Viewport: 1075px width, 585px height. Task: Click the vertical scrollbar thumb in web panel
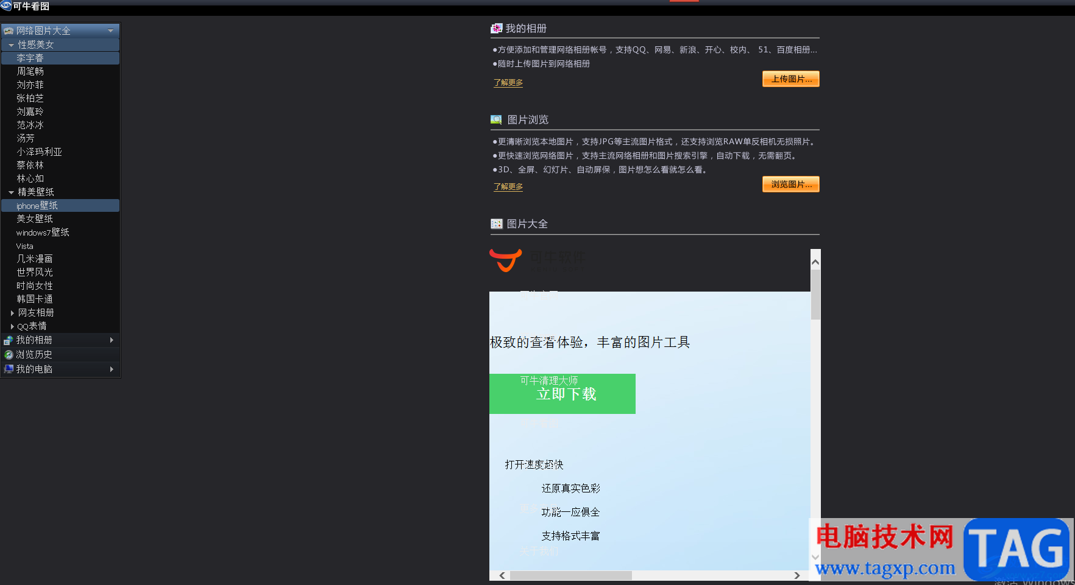tap(815, 295)
